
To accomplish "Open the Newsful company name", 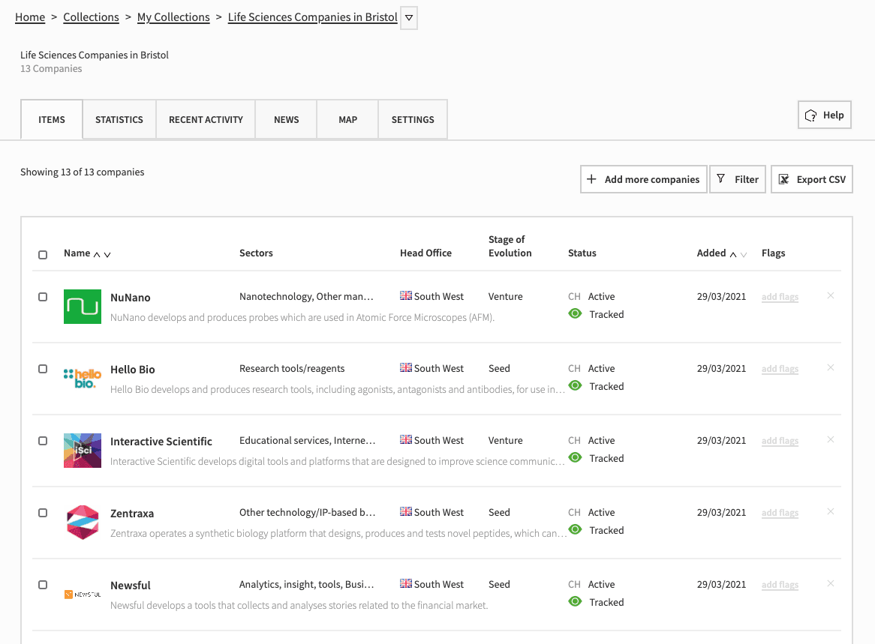I will tap(131, 585).
